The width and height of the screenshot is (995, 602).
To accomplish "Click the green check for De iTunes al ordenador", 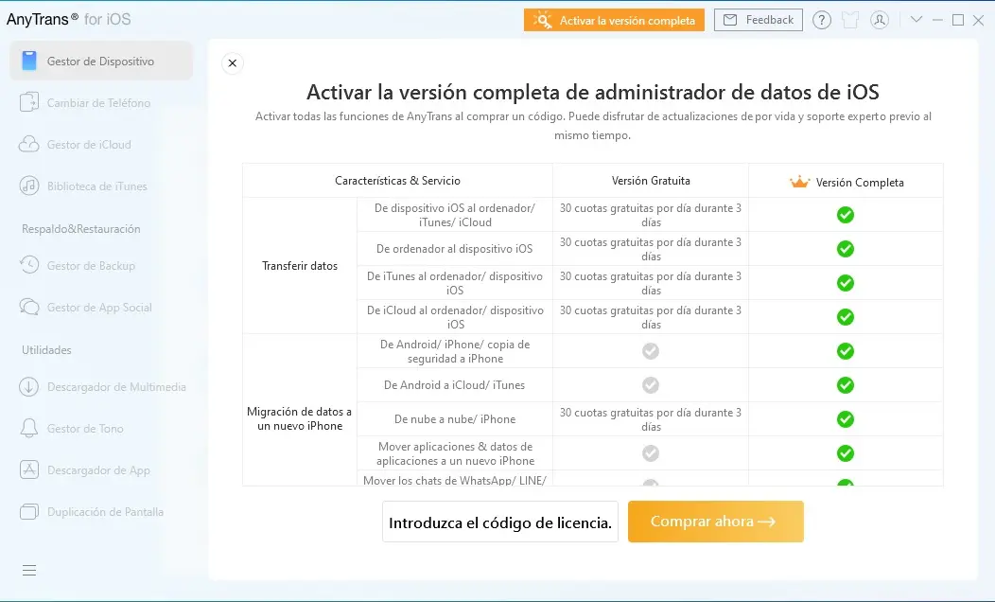I will [x=846, y=283].
